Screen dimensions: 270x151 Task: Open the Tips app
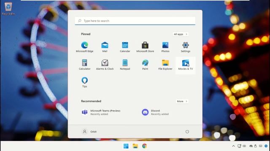(84, 82)
